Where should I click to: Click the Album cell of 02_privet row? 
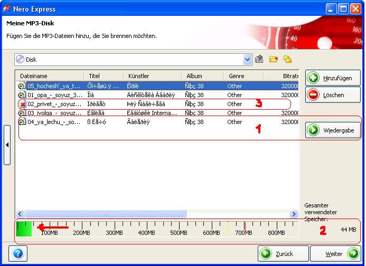[x=194, y=104]
